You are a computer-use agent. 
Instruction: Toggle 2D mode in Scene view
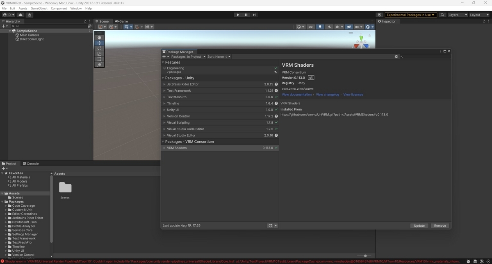(311, 27)
